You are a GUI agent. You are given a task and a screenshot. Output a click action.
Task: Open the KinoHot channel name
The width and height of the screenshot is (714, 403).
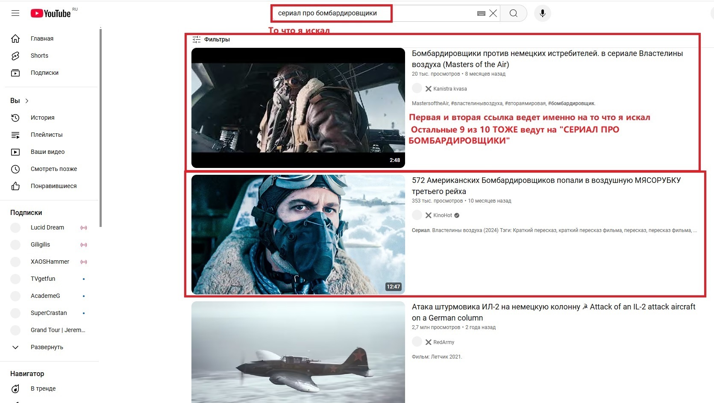click(x=443, y=215)
